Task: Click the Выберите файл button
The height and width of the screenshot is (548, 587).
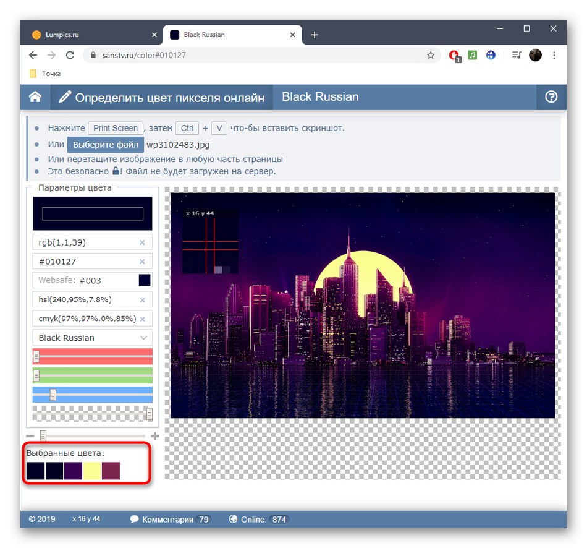Action: (x=106, y=145)
